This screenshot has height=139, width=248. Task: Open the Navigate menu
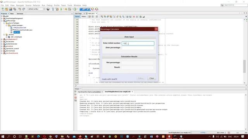point(20,5)
